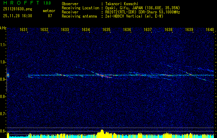Click the Receiving antenna label
Viewport: 217px width, 138px height.
79,16
